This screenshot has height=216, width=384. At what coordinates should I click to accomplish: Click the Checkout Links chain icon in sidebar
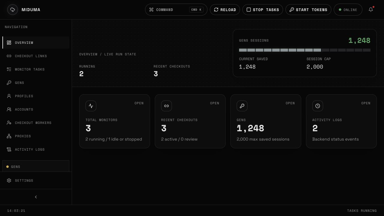click(9, 56)
